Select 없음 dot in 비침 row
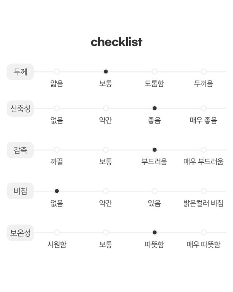The height and width of the screenshot is (292, 233). [x=57, y=191]
